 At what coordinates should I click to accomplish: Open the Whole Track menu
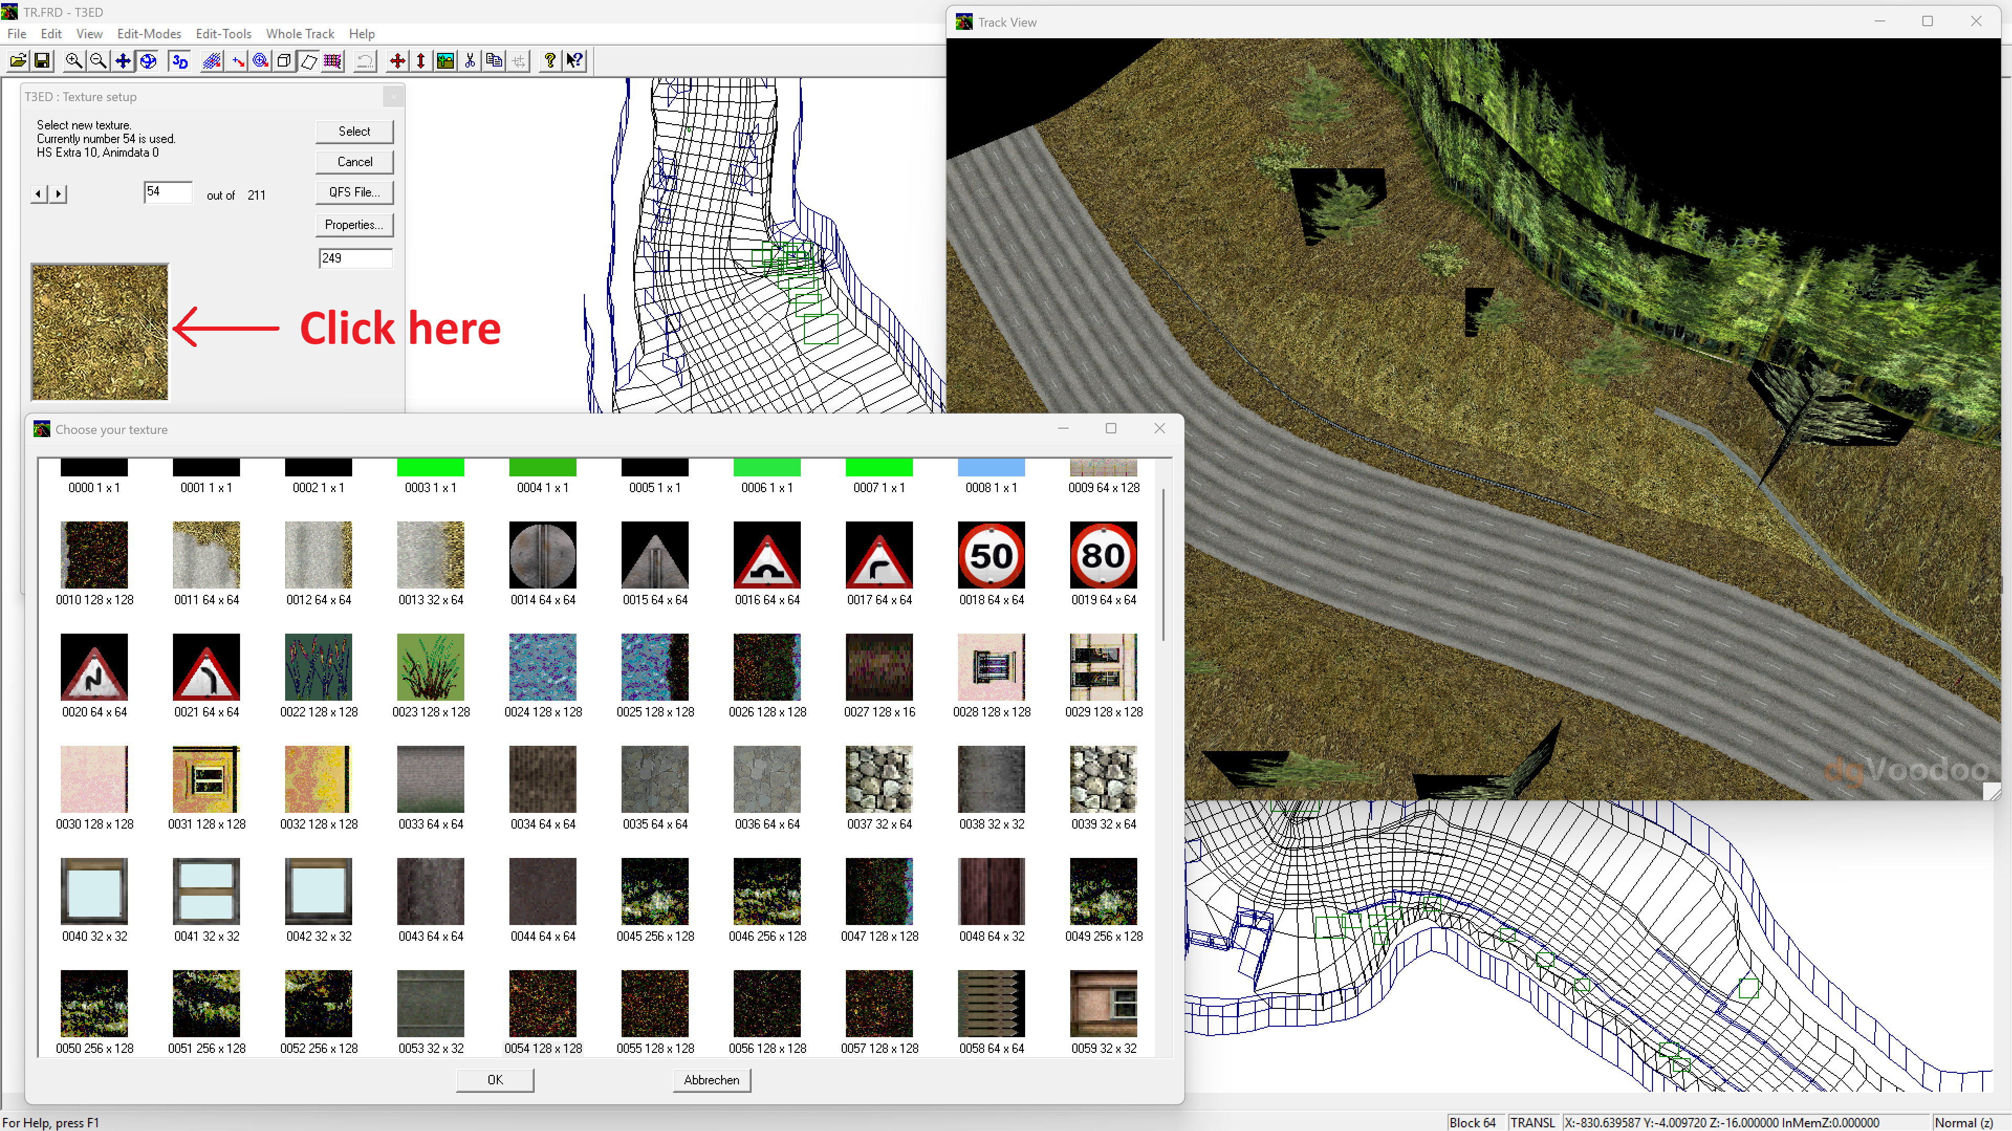tap(300, 34)
